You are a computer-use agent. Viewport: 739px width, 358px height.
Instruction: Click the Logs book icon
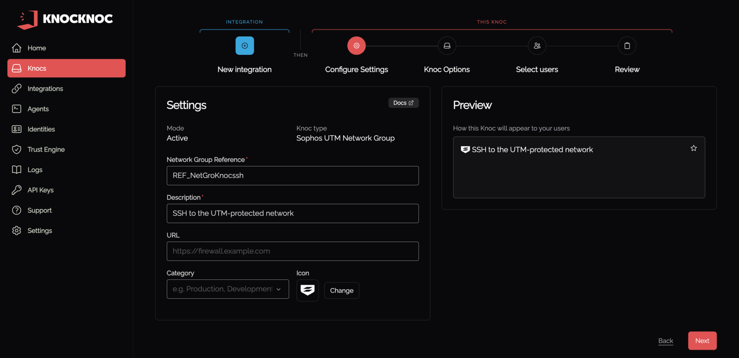[x=17, y=170]
